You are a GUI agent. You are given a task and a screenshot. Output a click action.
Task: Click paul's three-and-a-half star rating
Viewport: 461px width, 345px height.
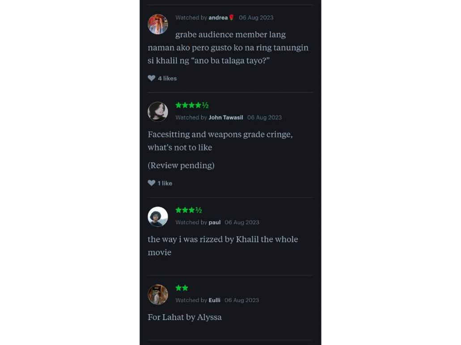point(189,210)
